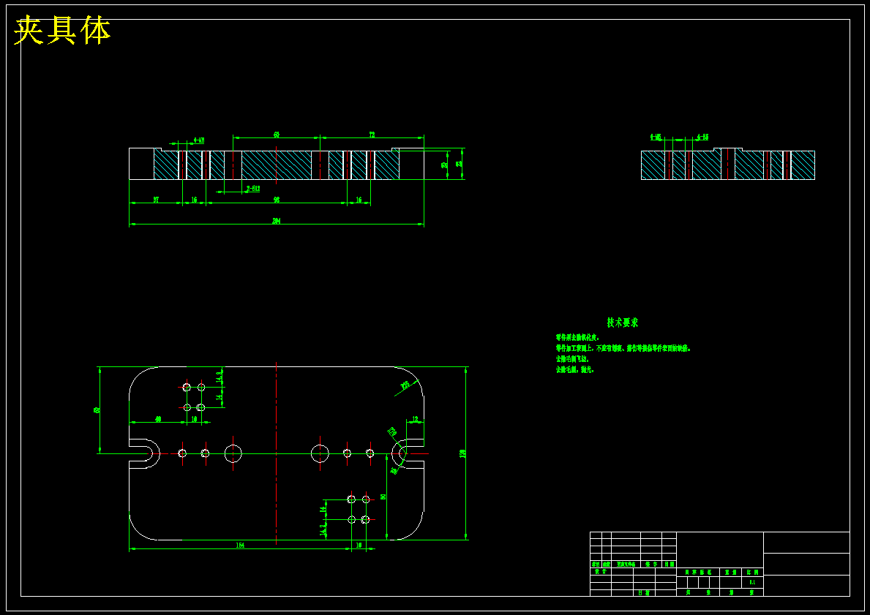870x615 pixels.
Task: Click the dimension 40 in plan view
Action: [x=158, y=419]
